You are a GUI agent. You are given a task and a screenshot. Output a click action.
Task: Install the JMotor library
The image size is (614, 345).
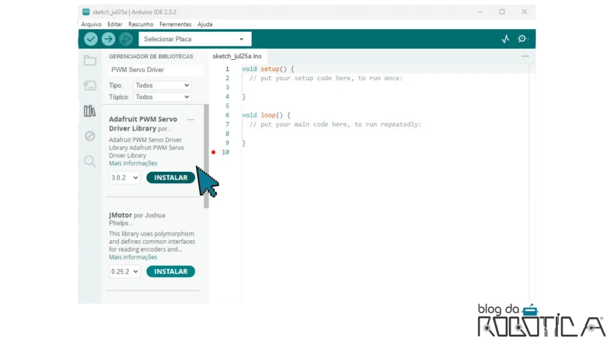[x=171, y=271]
